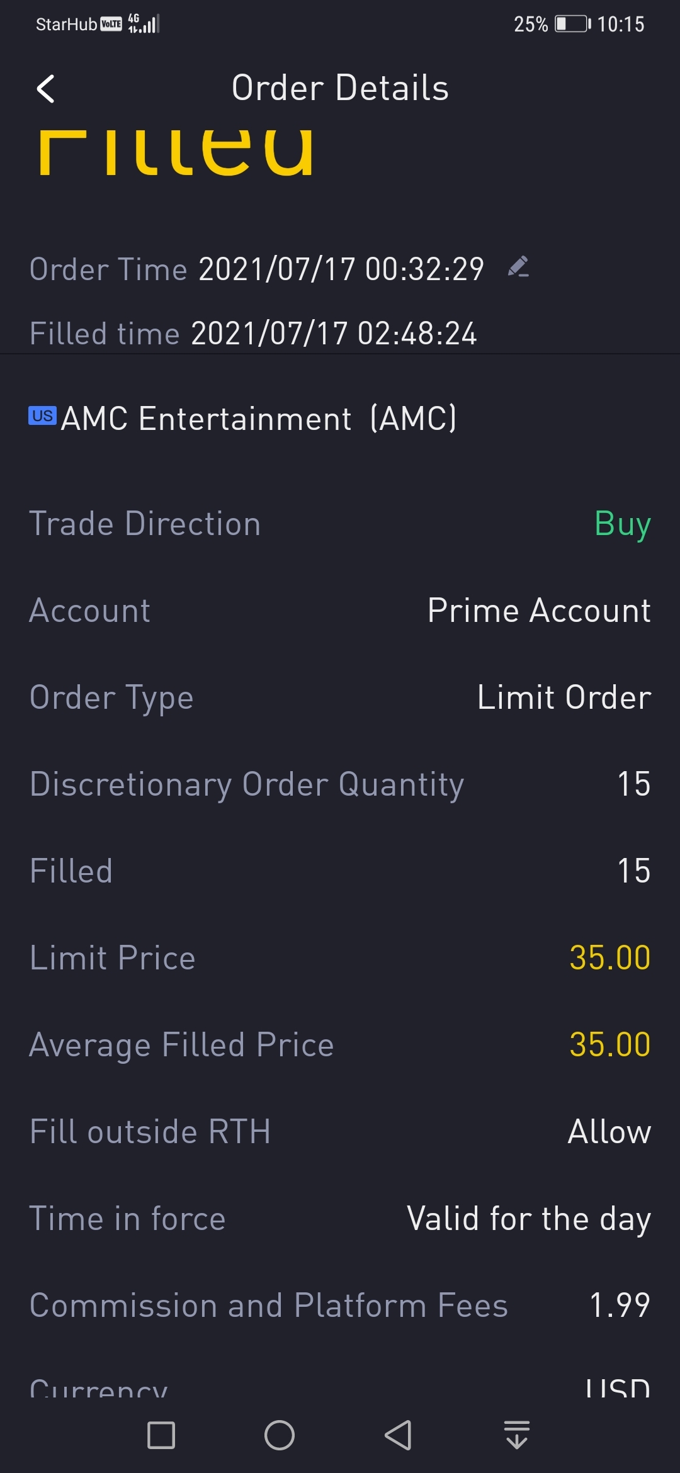Tap the edit pencil beside Order Time
The image size is (680, 1473).
[518, 268]
